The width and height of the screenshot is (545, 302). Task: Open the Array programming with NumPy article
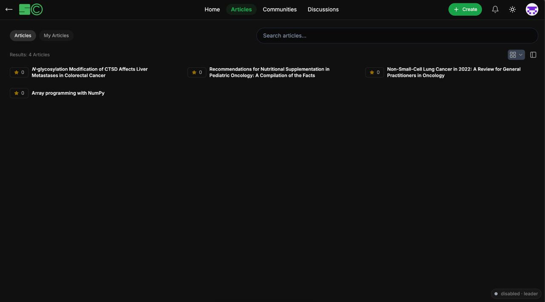(68, 93)
